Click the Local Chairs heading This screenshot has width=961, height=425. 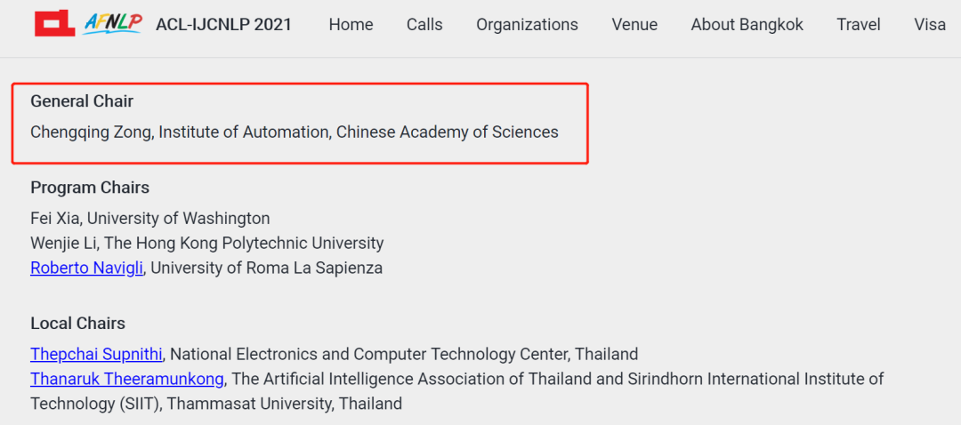[77, 323]
